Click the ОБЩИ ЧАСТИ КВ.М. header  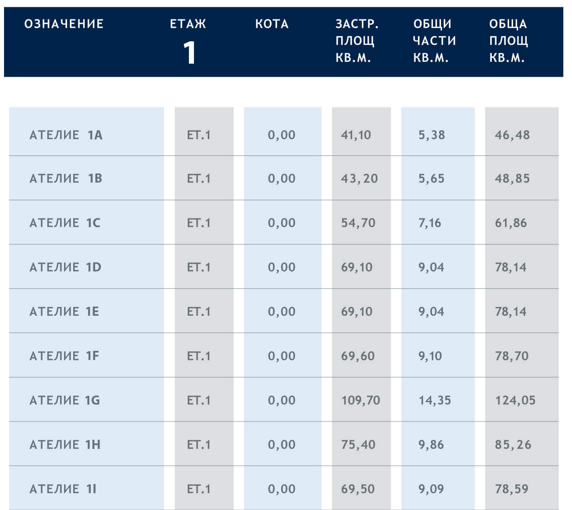point(434,41)
